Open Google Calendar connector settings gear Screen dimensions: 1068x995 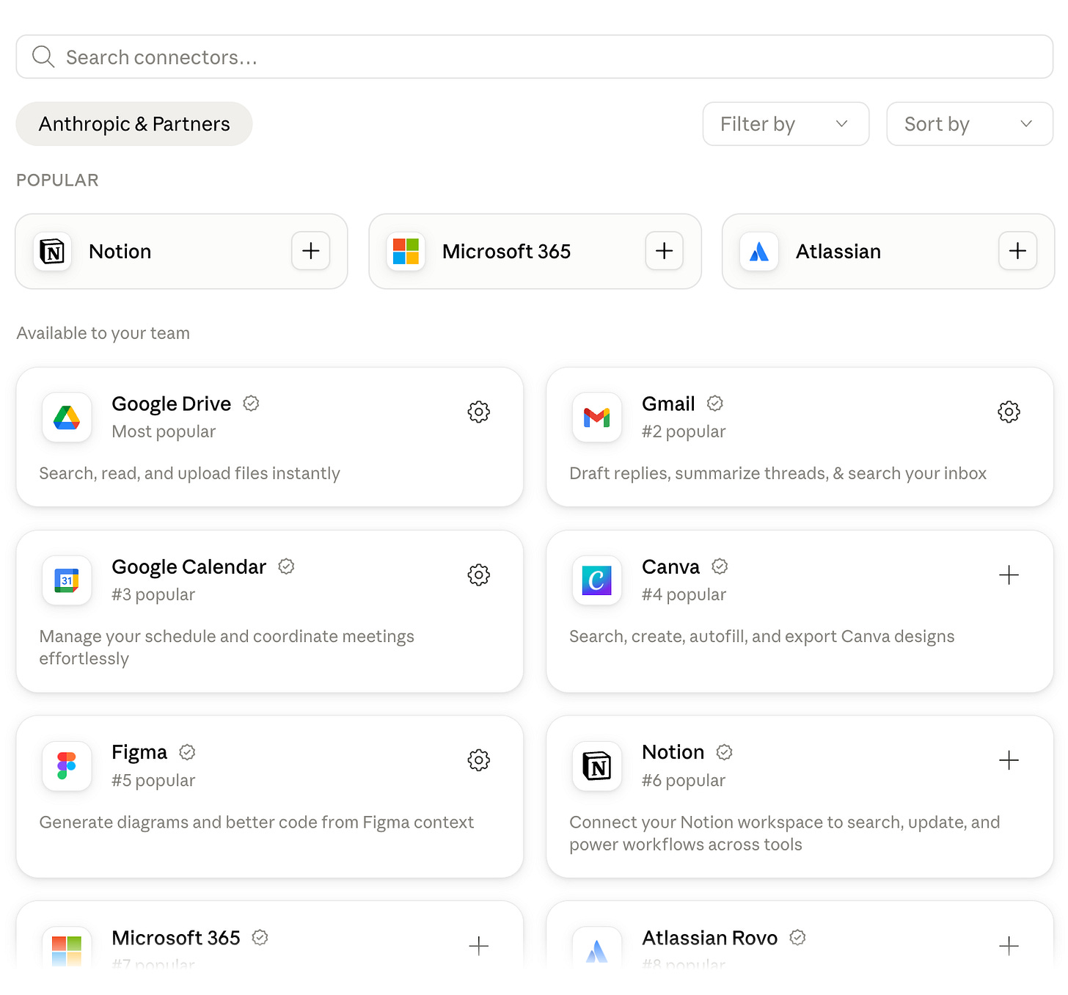(x=479, y=575)
